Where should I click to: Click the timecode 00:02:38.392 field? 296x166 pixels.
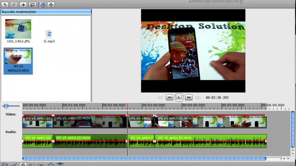pyautogui.click(x=217, y=98)
